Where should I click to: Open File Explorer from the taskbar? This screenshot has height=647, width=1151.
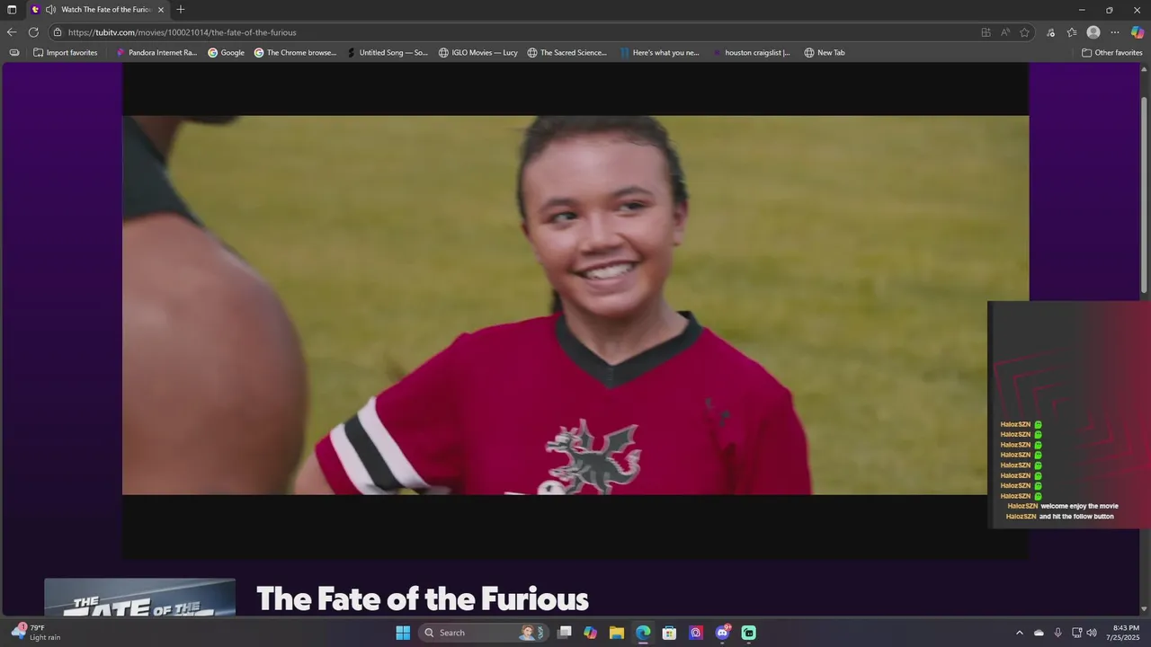pos(616,633)
